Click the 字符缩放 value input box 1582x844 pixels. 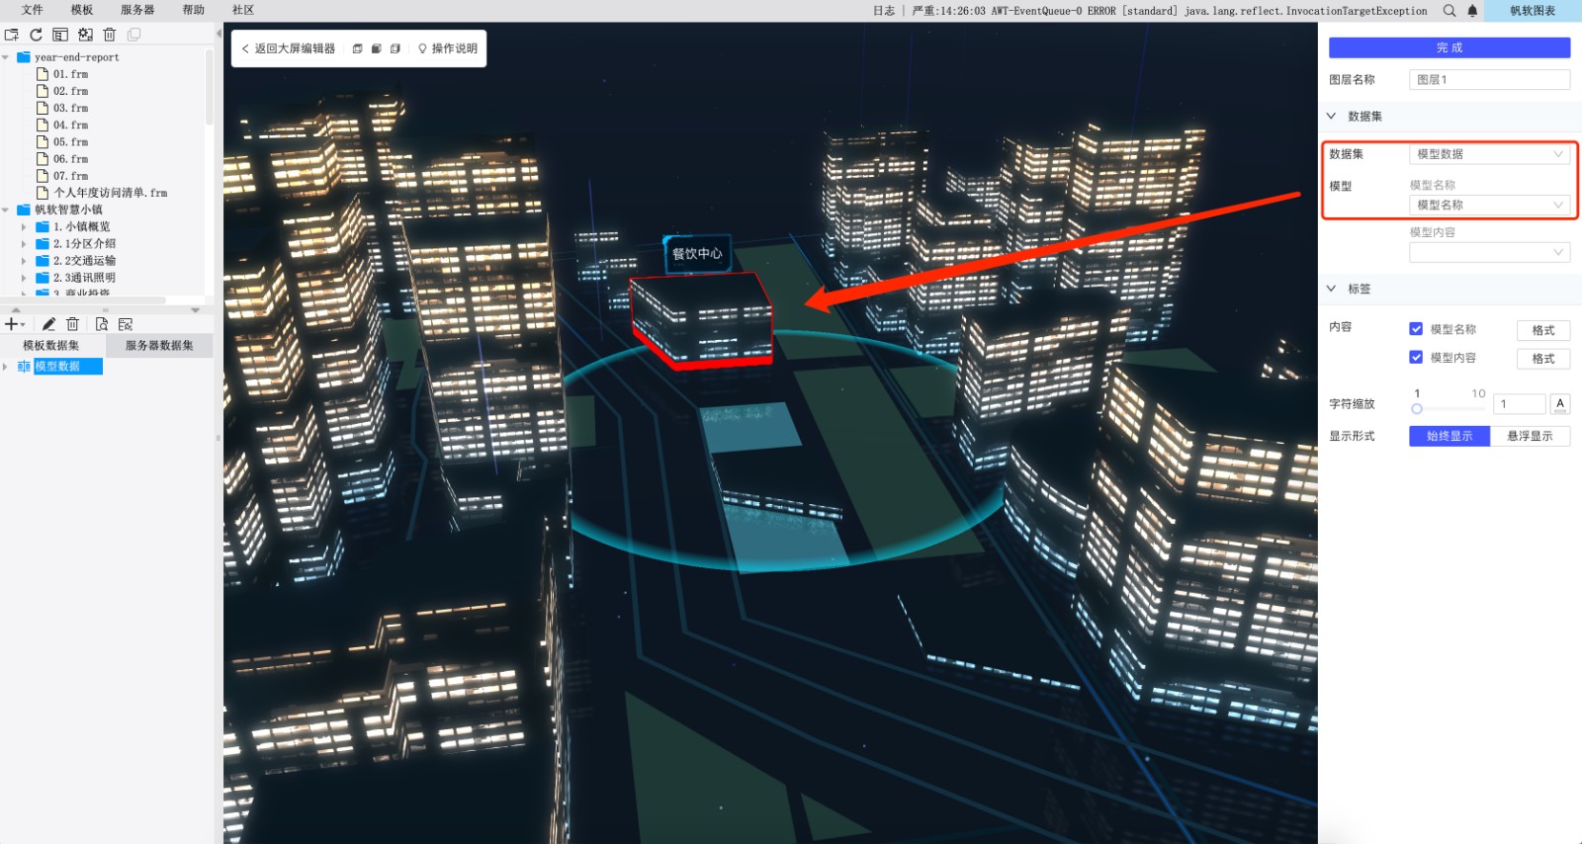pyautogui.click(x=1519, y=404)
